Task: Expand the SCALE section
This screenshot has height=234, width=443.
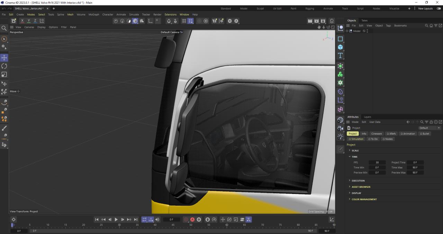Action: [355, 150]
